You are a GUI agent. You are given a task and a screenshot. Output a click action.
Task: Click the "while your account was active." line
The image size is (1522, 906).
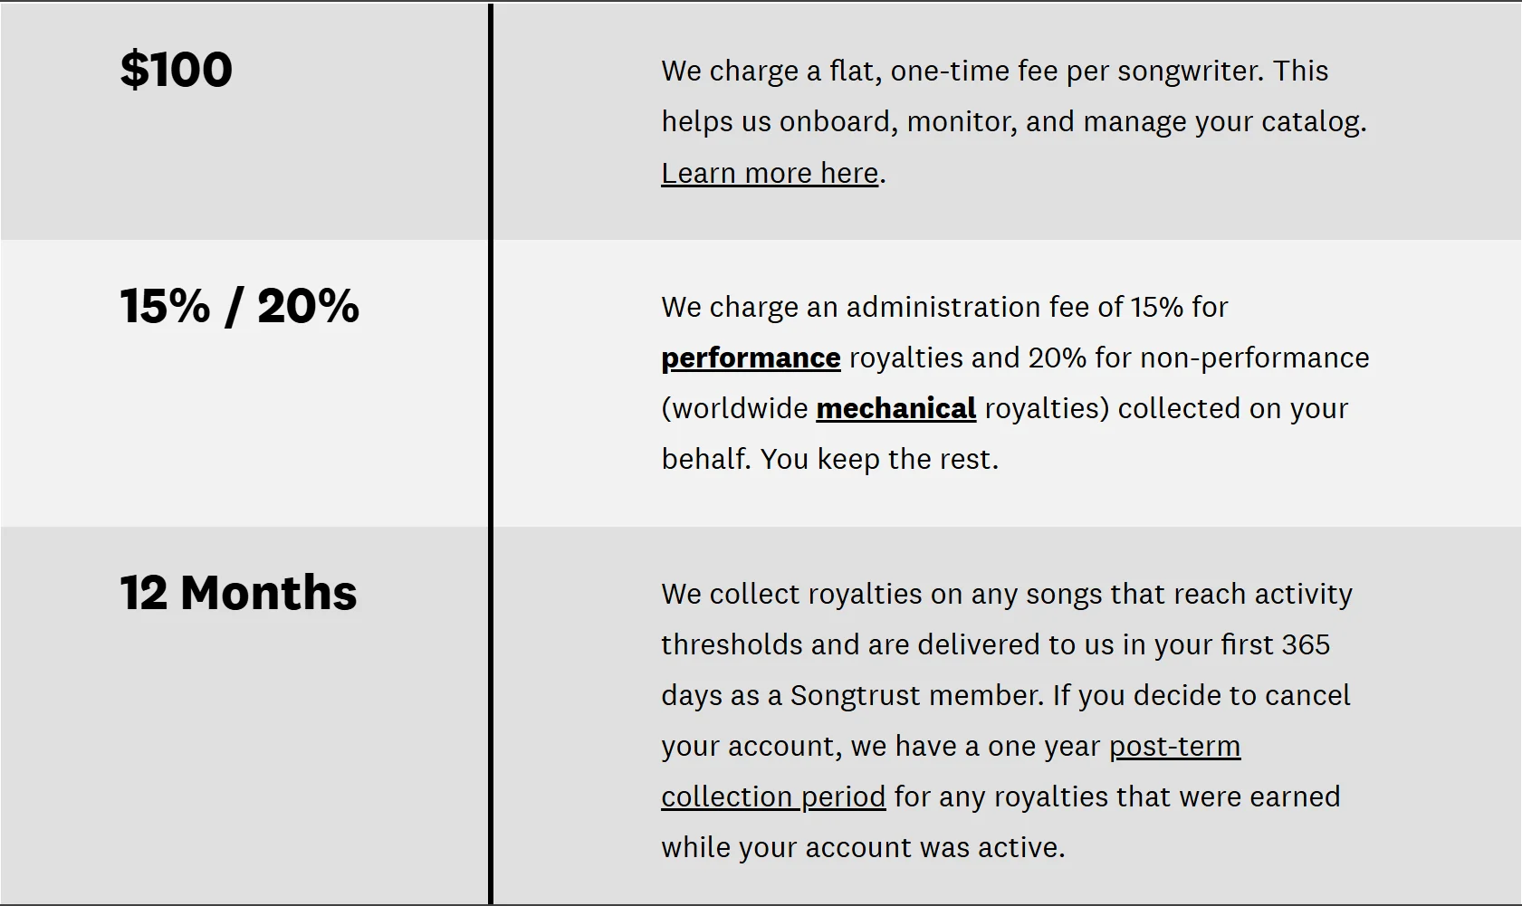tap(863, 847)
